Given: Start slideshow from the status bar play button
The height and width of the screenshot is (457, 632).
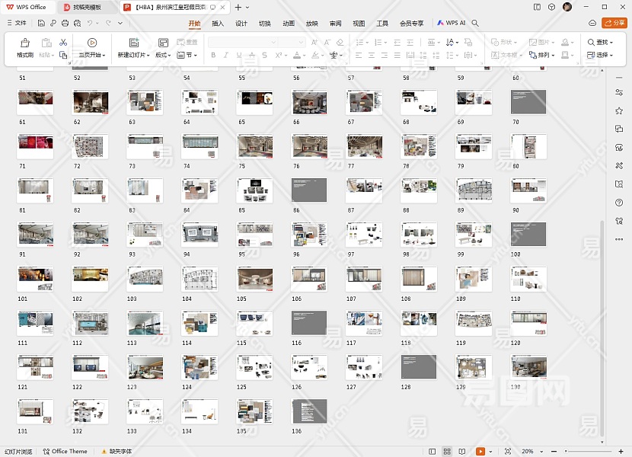Looking at the screenshot, I should 480,452.
